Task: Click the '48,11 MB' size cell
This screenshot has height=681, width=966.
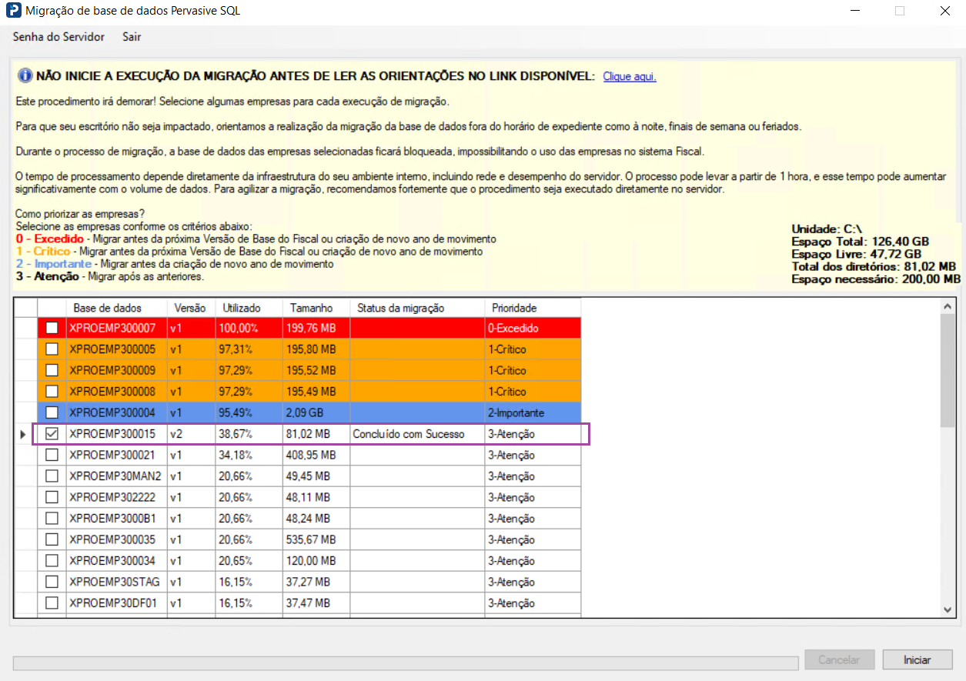Action: click(316, 497)
